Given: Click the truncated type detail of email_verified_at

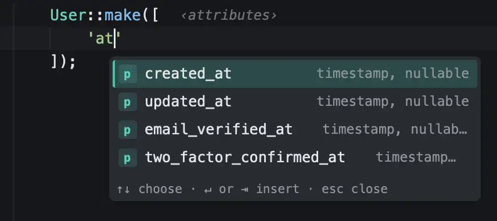Looking at the screenshot, I should [x=395, y=130].
